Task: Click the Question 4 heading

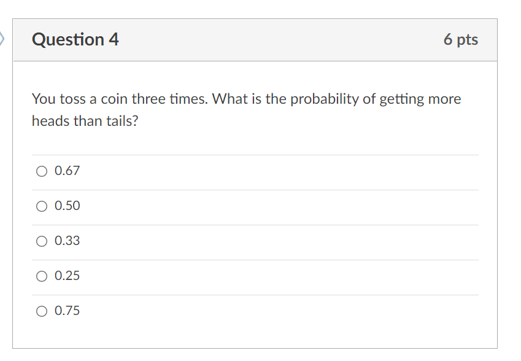Action: 75,39
